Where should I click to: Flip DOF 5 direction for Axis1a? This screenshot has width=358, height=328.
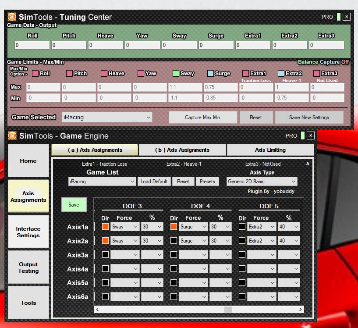tap(242, 227)
